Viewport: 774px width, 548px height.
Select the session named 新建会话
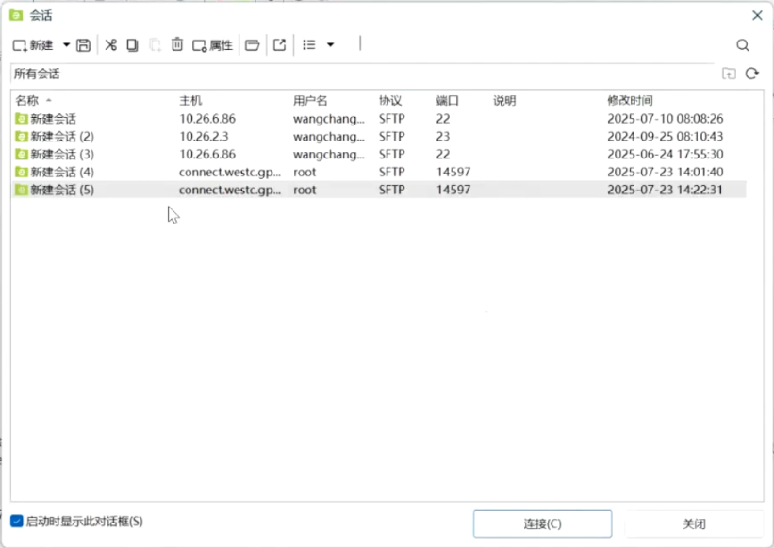[379, 119]
